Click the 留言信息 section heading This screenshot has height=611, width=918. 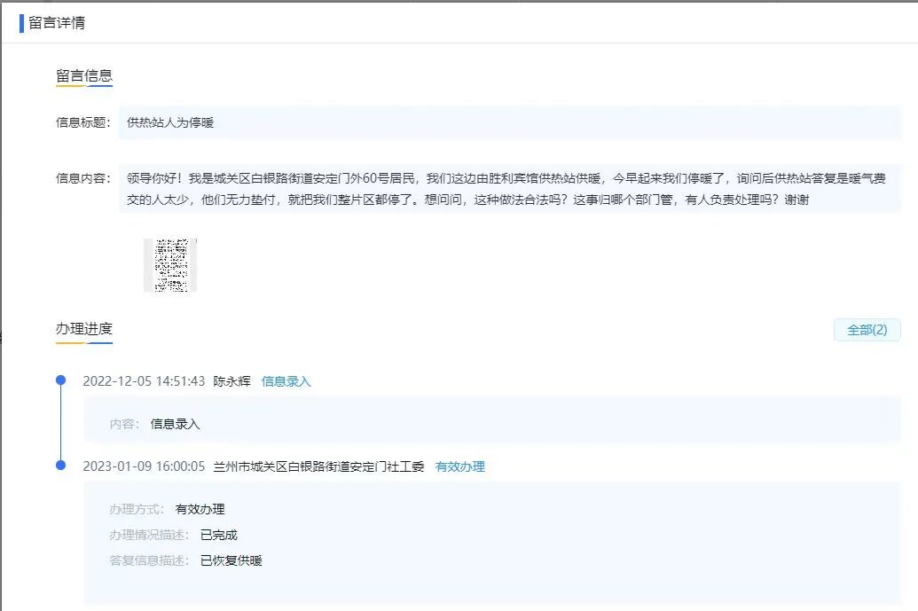(x=83, y=75)
